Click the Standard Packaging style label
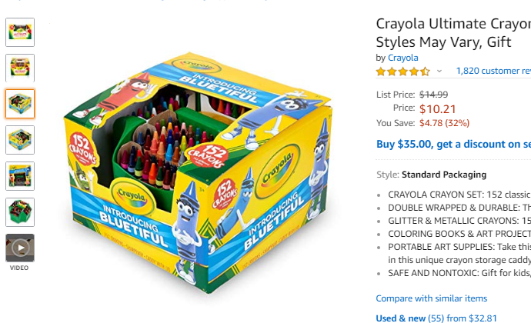531x323 pixels. (444, 175)
